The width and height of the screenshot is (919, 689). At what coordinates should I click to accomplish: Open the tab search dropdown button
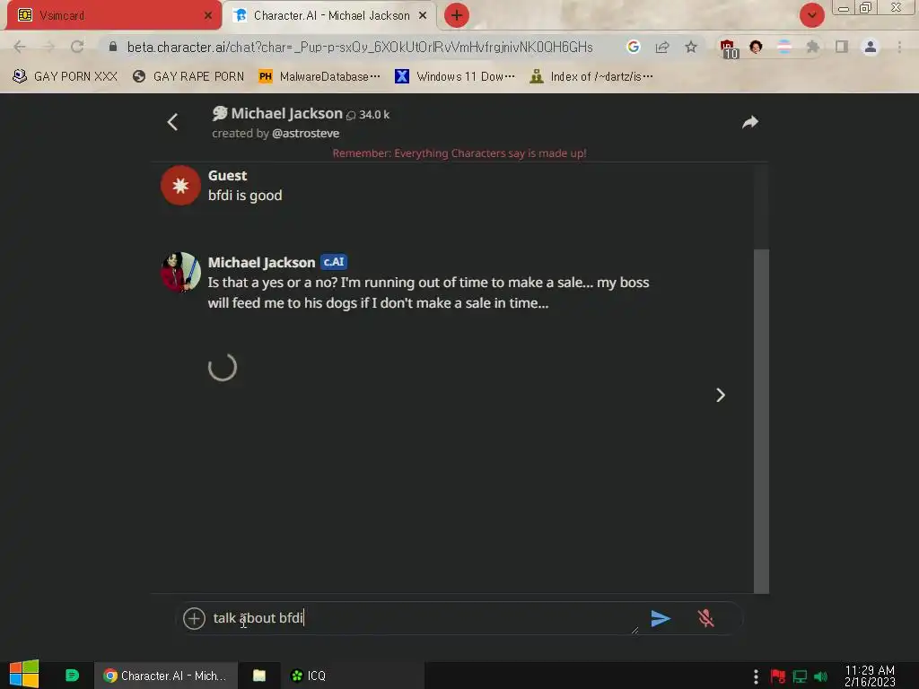(811, 15)
